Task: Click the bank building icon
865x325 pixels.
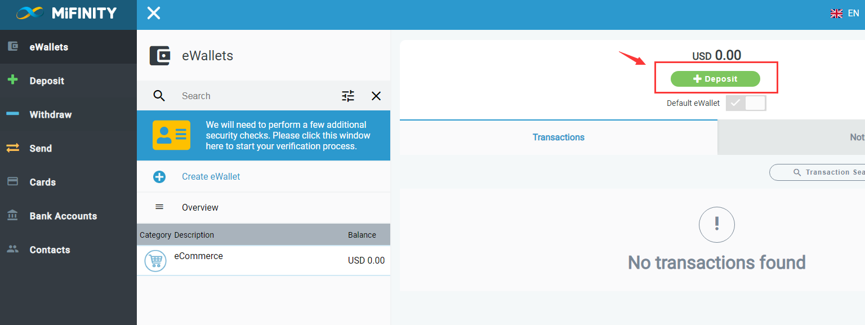Action: (12, 215)
